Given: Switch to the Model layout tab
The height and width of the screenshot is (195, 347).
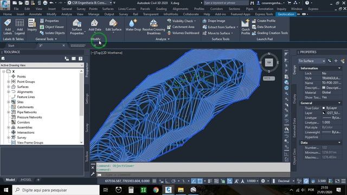Looking at the screenshot, I should coord(10,180).
